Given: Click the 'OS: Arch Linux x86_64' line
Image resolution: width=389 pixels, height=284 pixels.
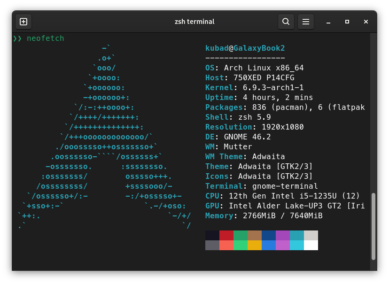Looking at the screenshot, I should tap(254, 68).
